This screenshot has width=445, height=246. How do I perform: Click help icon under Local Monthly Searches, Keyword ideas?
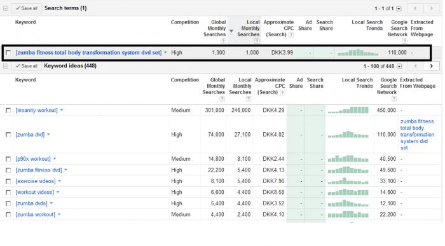249,99
